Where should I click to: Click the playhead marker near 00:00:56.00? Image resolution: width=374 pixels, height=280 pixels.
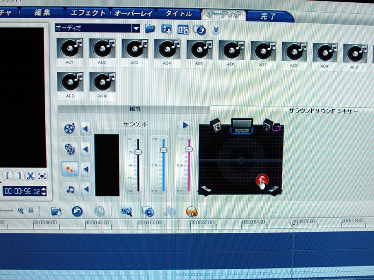[294, 224]
